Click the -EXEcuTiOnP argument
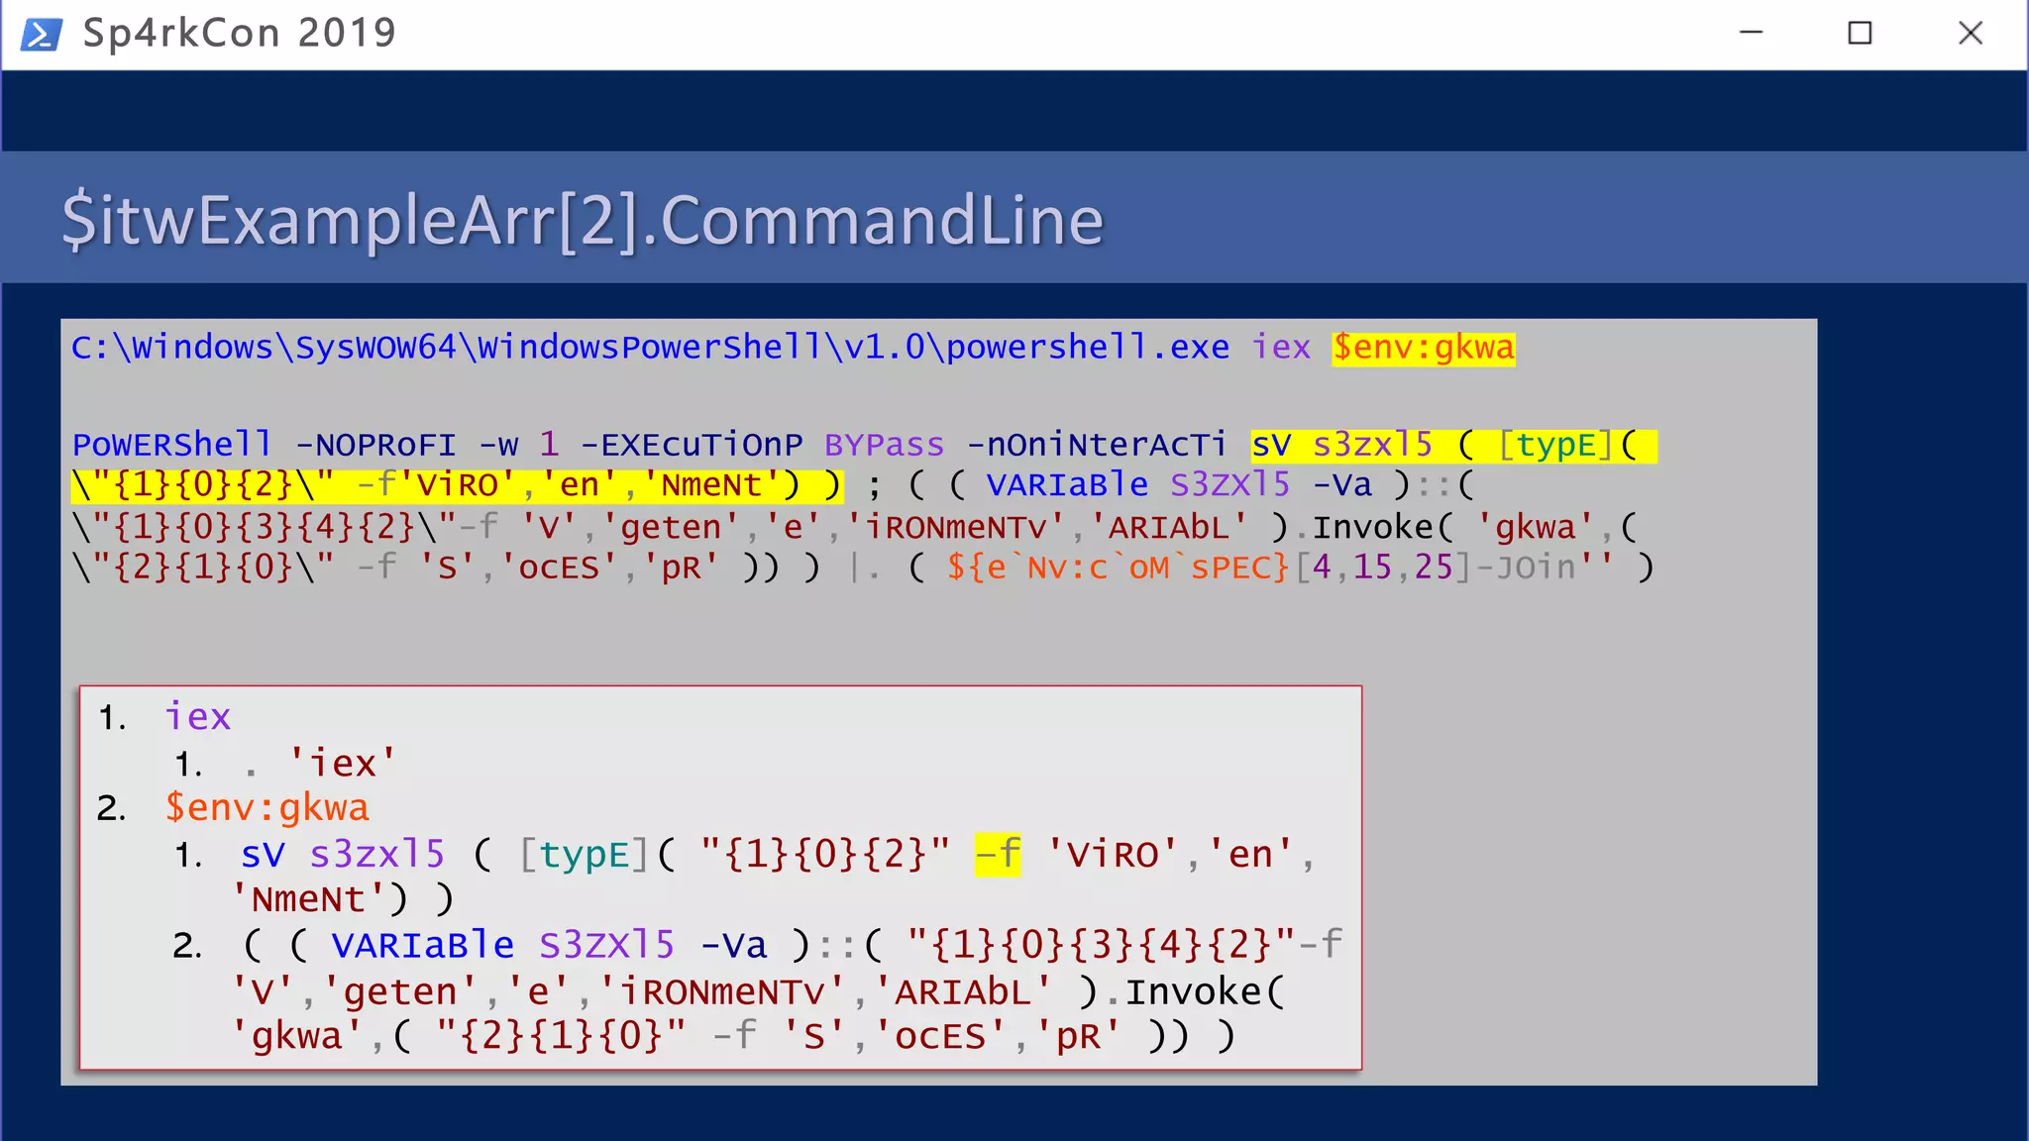 click(692, 445)
